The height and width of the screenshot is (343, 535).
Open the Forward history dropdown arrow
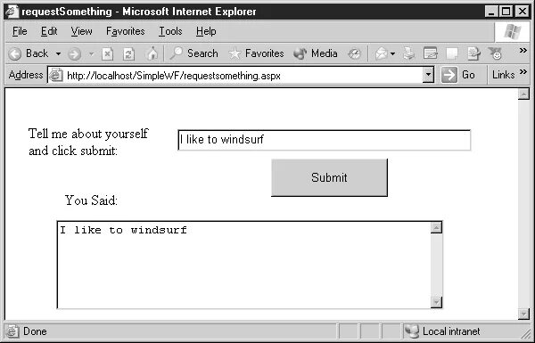click(91, 53)
